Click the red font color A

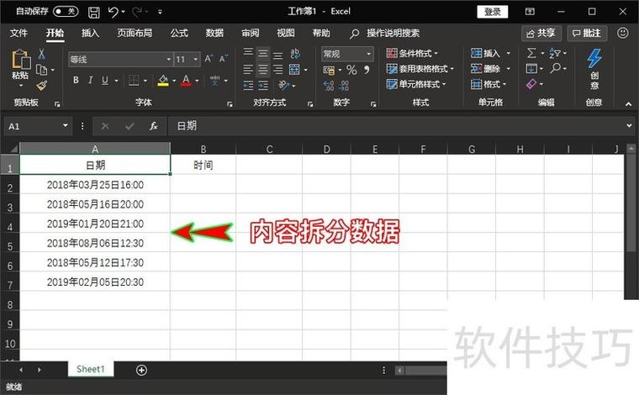[187, 81]
